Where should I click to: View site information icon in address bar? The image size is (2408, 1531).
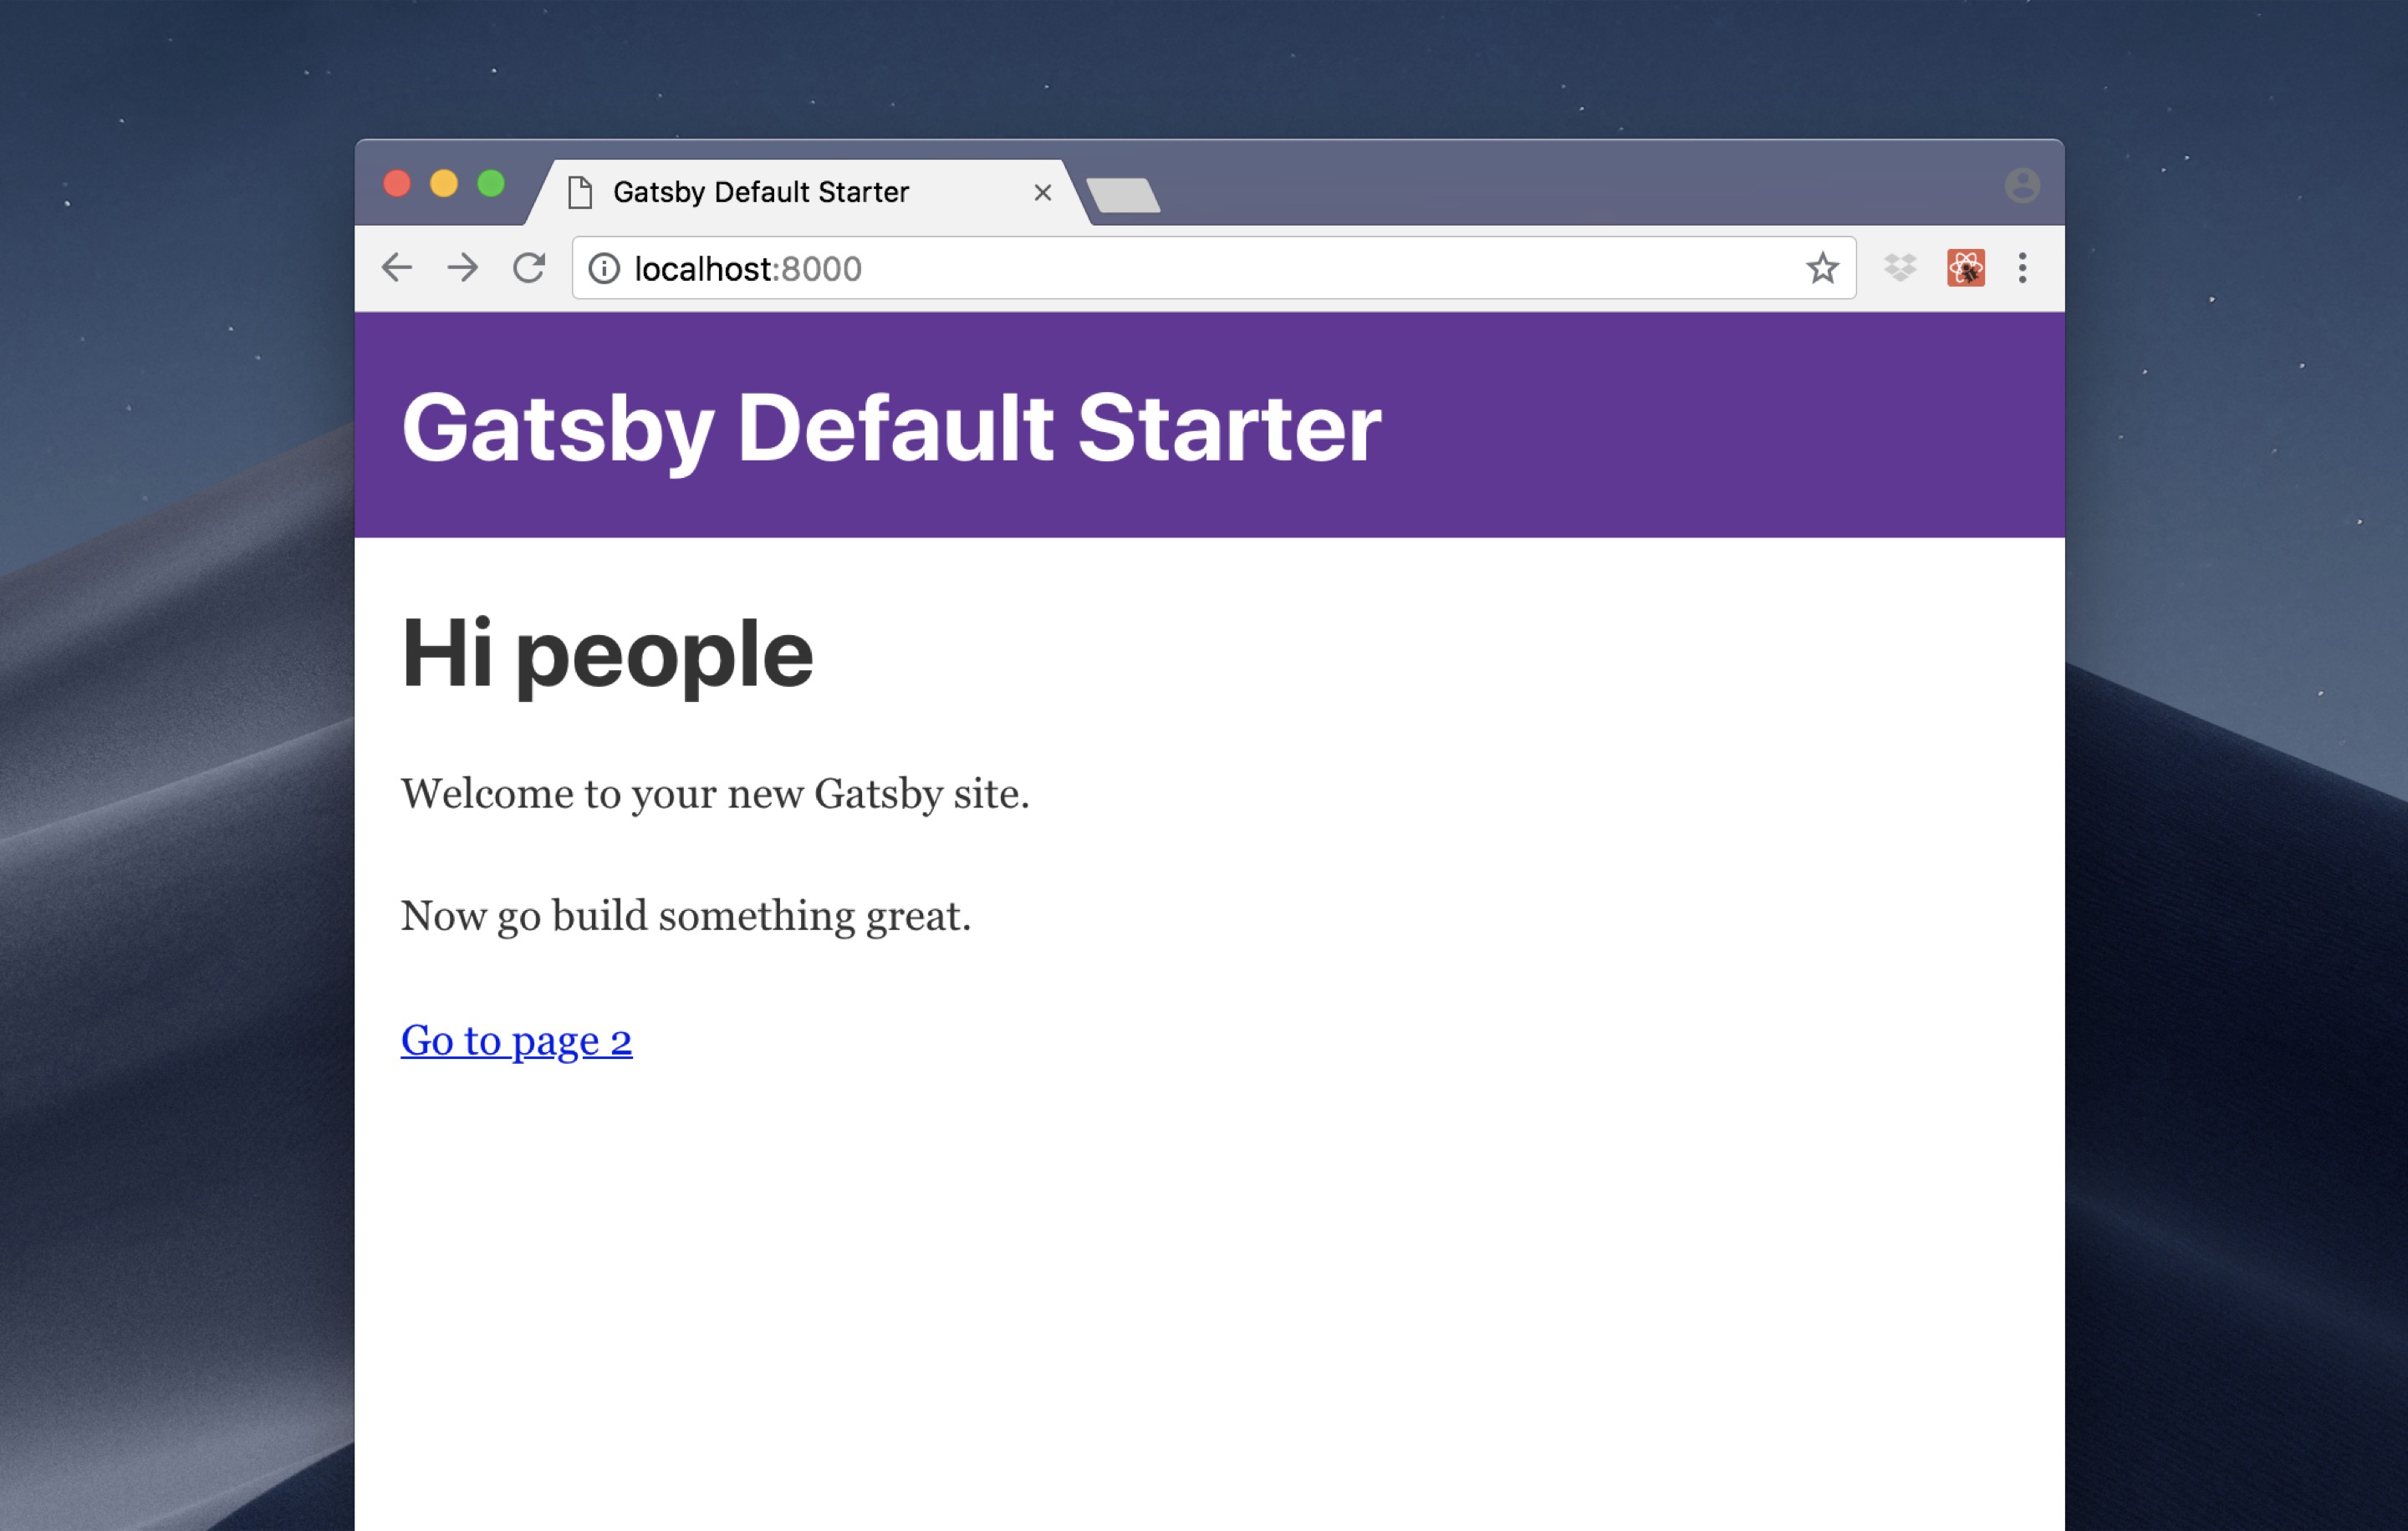[604, 267]
